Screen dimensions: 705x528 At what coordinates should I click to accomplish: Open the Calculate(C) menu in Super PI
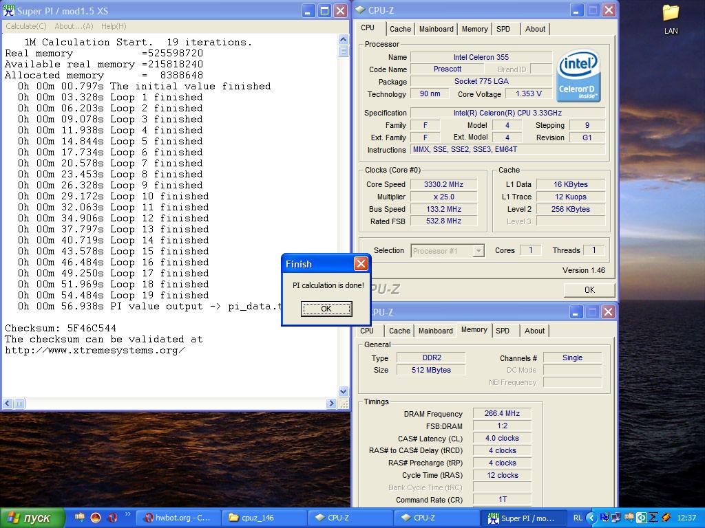tap(26, 26)
